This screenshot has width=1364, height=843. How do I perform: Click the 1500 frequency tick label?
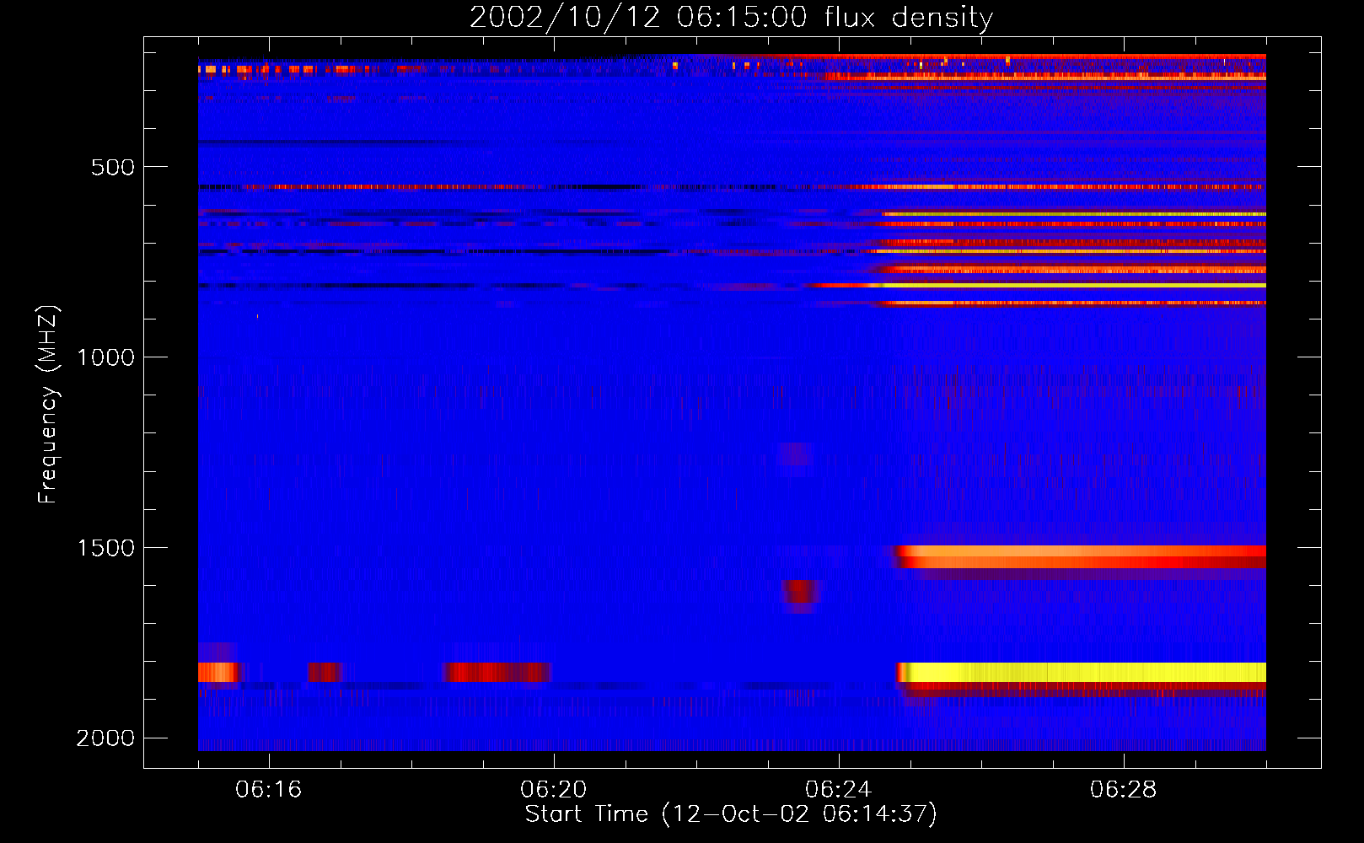[105, 548]
